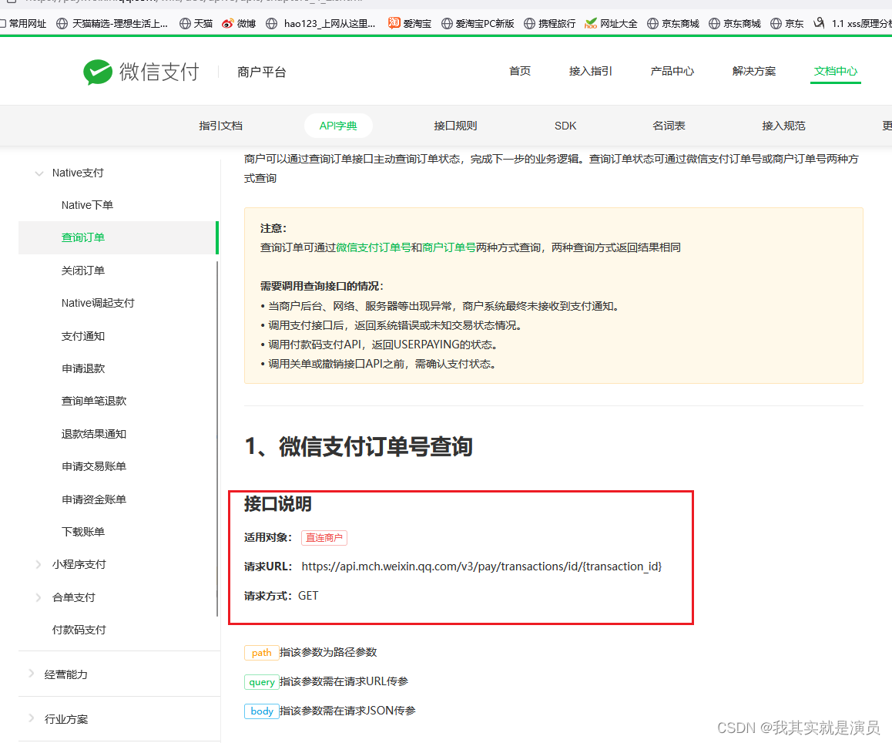
Task: Open 申请交易账单 in the sidebar
Action: (94, 466)
